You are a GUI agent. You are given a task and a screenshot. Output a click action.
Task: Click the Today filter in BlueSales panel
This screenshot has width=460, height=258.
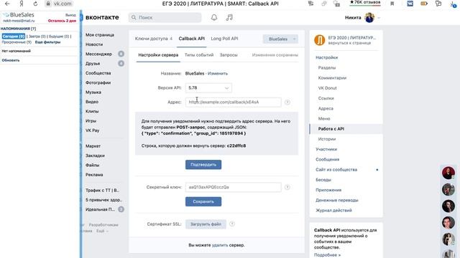click(x=14, y=37)
